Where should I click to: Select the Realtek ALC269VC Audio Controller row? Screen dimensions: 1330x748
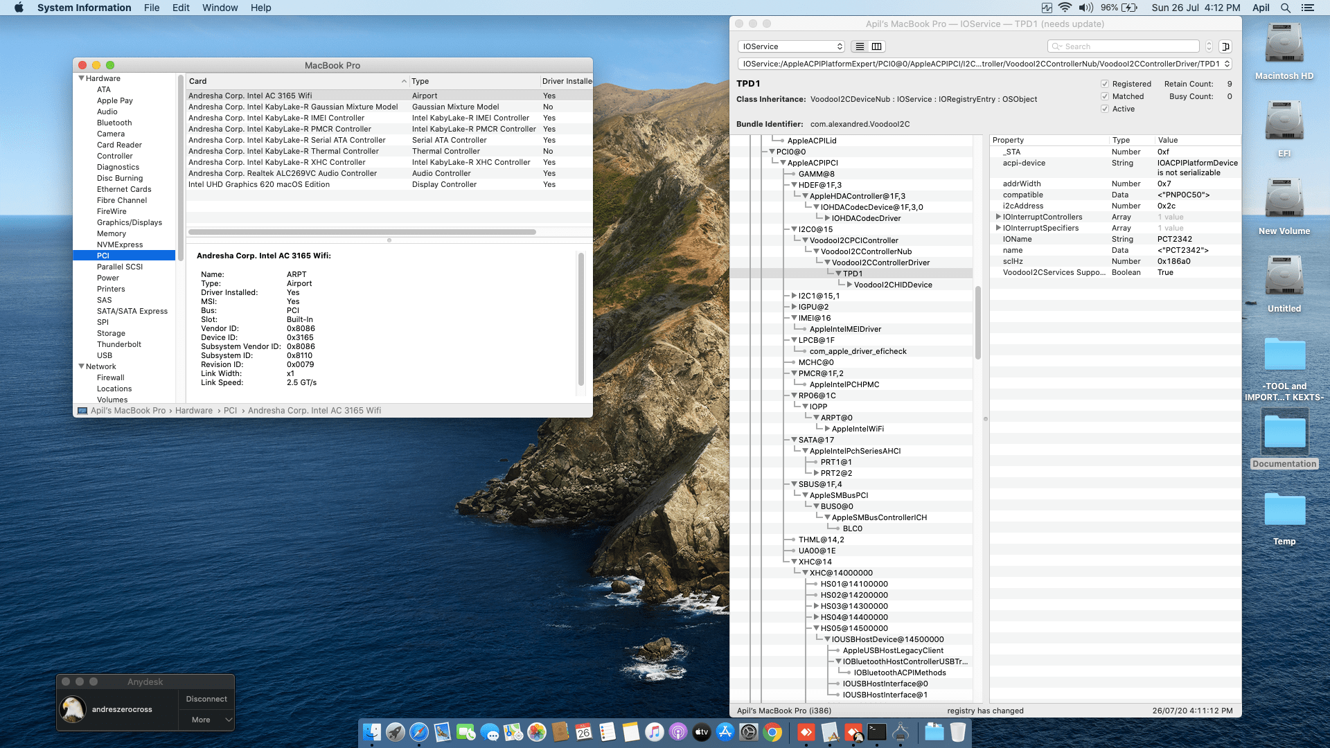click(x=389, y=173)
